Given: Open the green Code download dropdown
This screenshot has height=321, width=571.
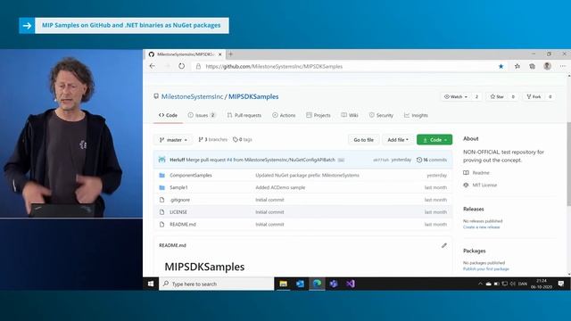Looking at the screenshot, I should (434, 140).
